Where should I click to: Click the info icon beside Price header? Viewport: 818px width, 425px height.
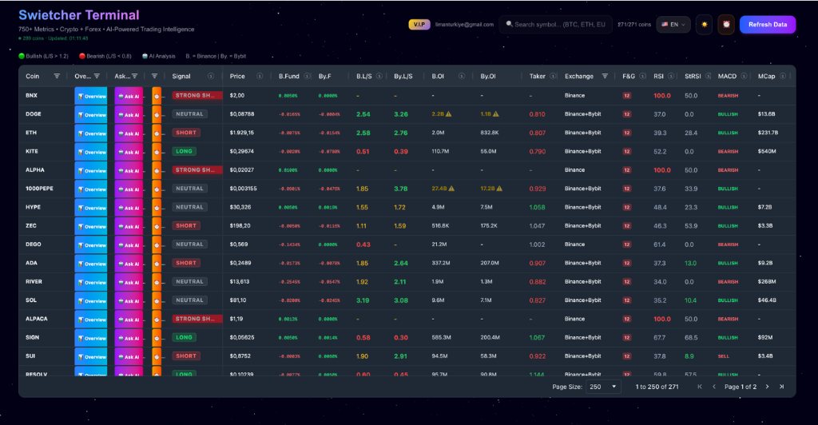pos(260,76)
